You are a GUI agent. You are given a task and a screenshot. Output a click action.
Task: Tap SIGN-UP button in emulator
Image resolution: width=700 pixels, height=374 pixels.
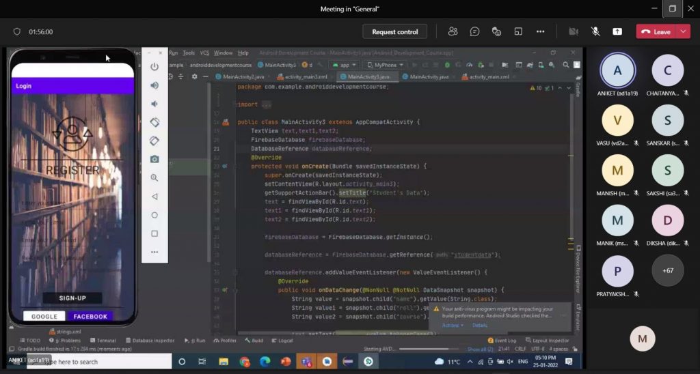(x=72, y=298)
